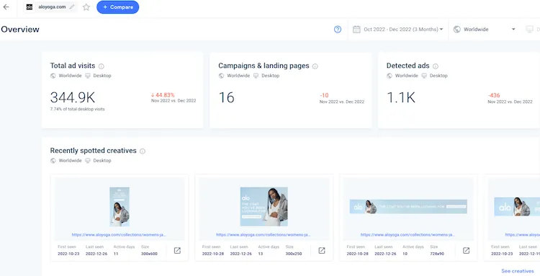Show info for Recently spotted creatives
Screen dimensions: 540x276
click(x=143, y=151)
